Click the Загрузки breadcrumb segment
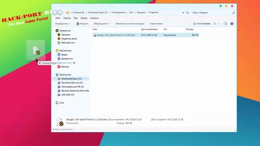260x146 pixels. [x=141, y=13]
